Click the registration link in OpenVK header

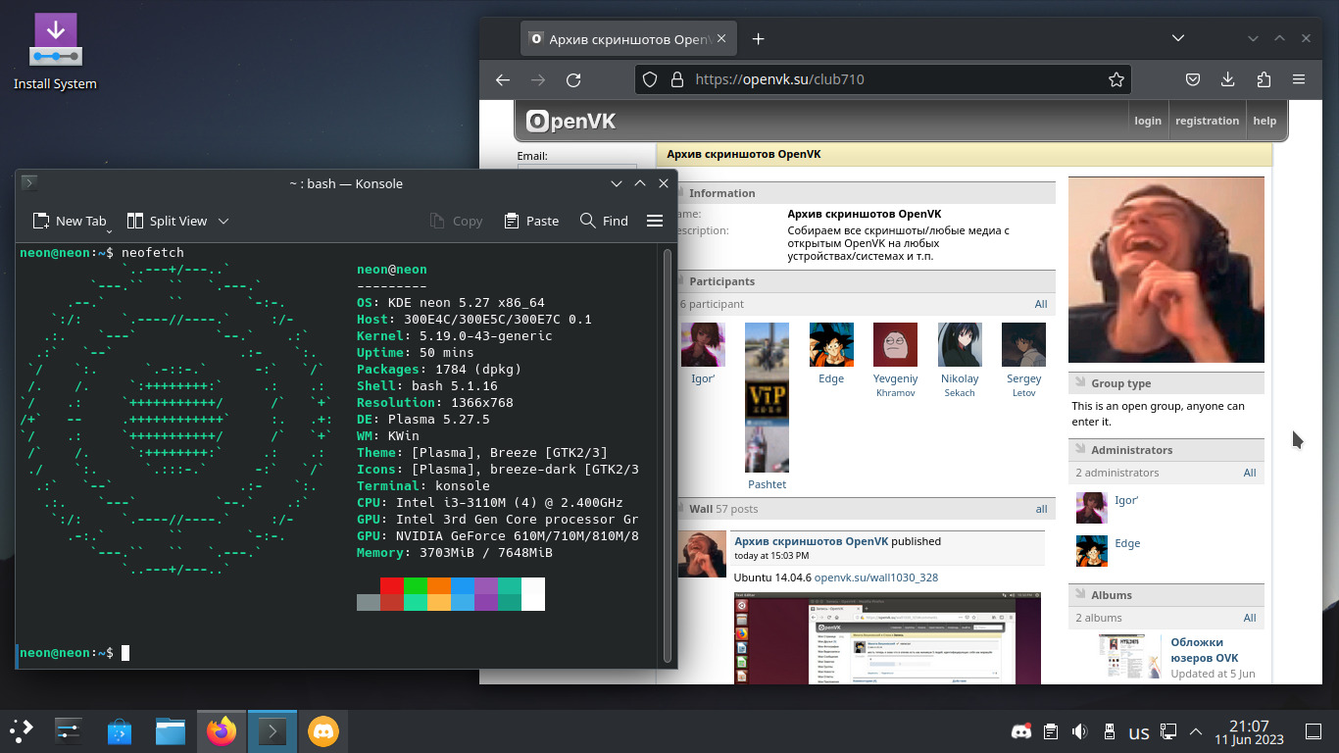pos(1207,121)
